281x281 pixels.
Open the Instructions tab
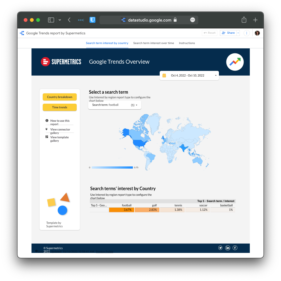[187, 43]
